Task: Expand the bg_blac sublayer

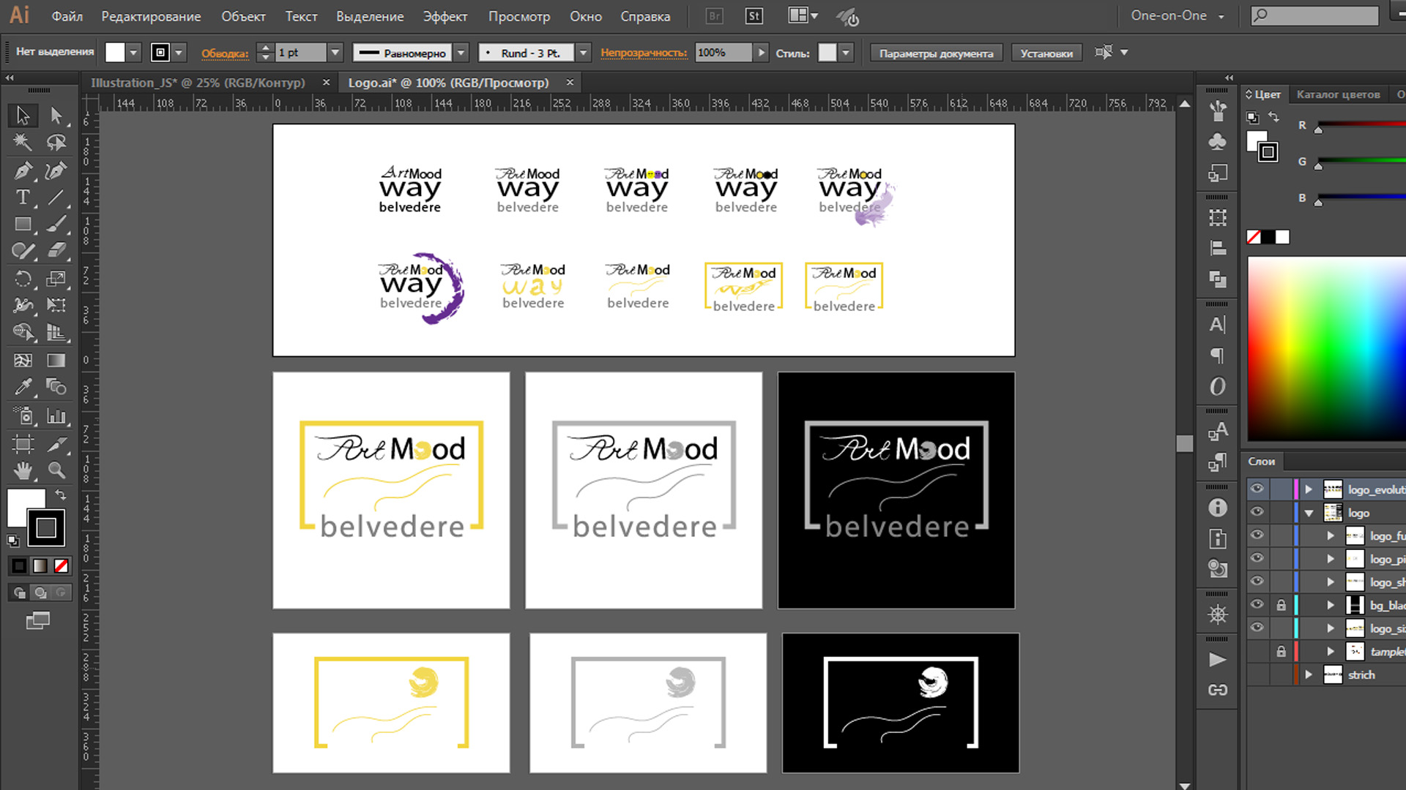Action: click(x=1331, y=605)
